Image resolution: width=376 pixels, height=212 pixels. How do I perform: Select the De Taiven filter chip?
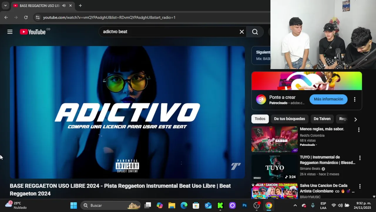(x=322, y=119)
